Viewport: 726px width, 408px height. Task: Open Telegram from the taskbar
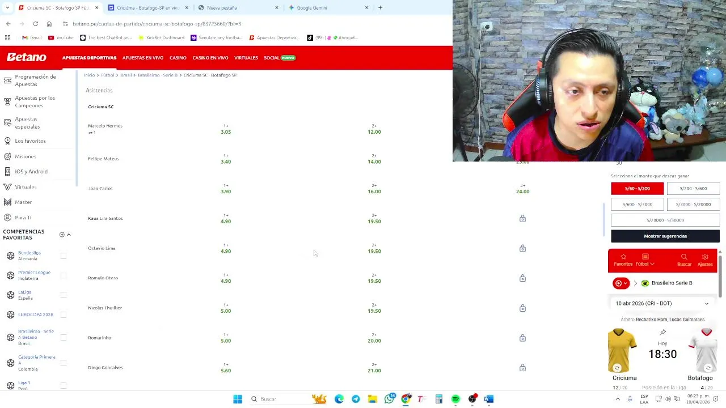click(356, 399)
